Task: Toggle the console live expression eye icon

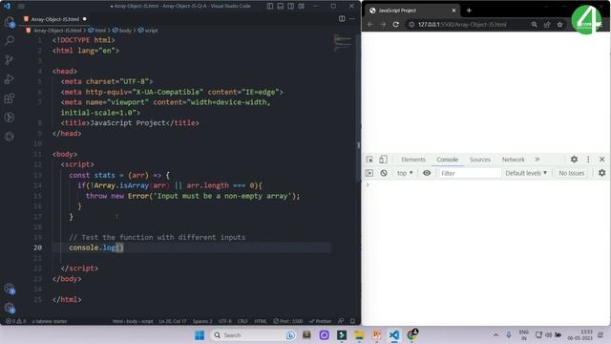Action: pyautogui.click(x=427, y=173)
